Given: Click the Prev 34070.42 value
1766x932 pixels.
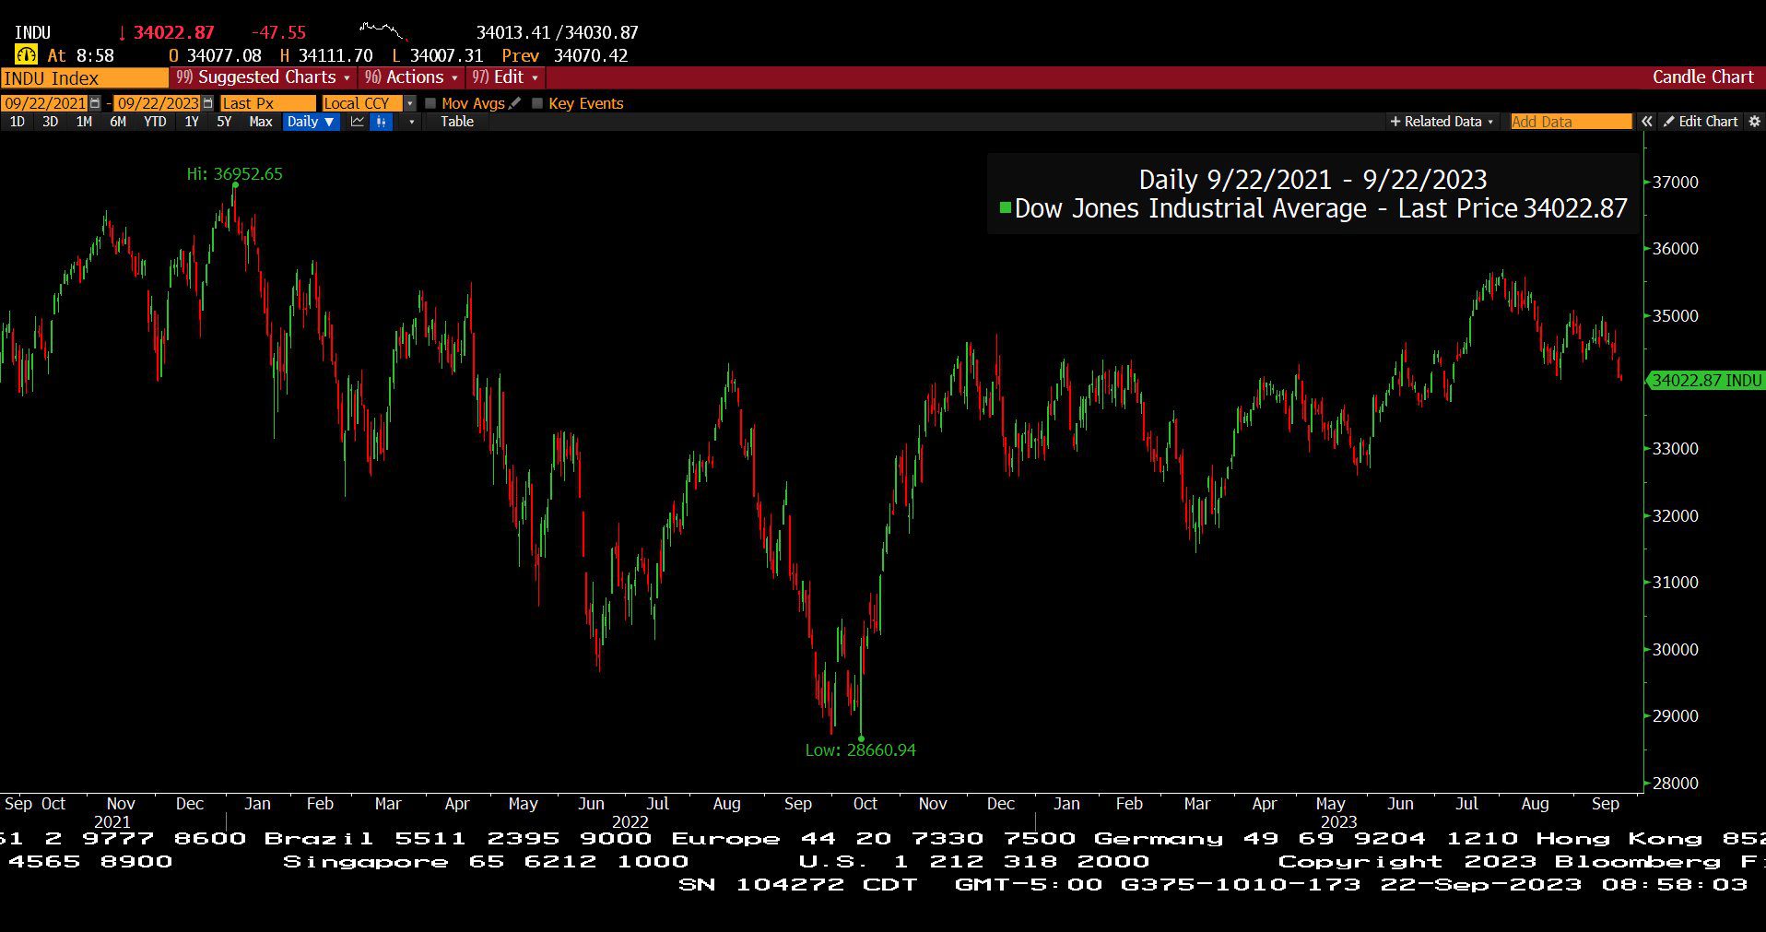Looking at the screenshot, I should (x=565, y=55).
